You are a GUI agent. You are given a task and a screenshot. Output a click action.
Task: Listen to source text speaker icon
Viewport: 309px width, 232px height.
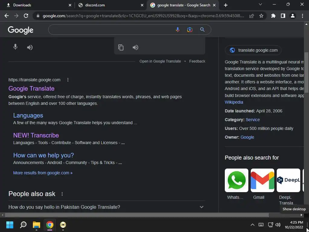click(x=30, y=47)
